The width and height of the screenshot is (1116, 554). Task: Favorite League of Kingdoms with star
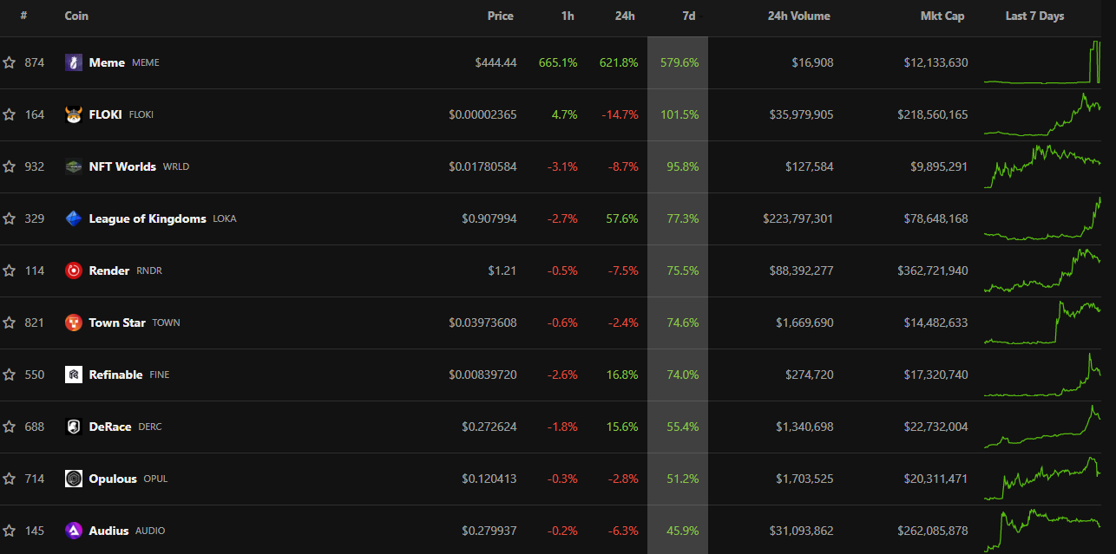pos(9,218)
